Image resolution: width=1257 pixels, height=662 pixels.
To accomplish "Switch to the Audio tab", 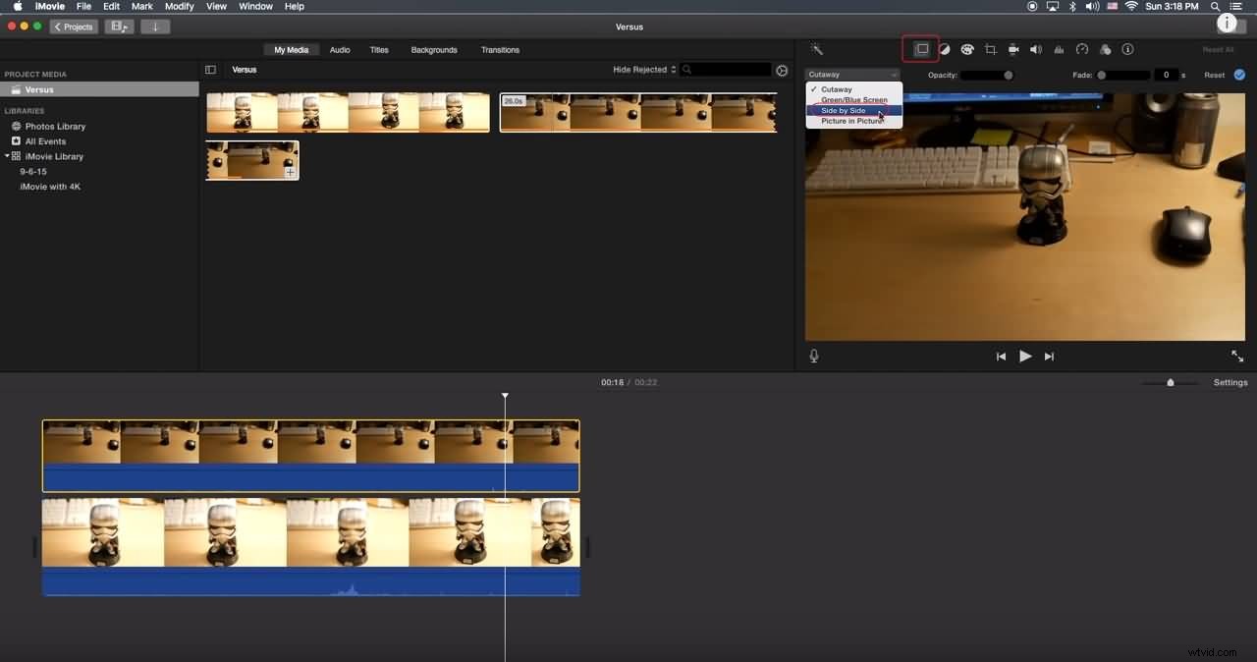I will [x=340, y=49].
